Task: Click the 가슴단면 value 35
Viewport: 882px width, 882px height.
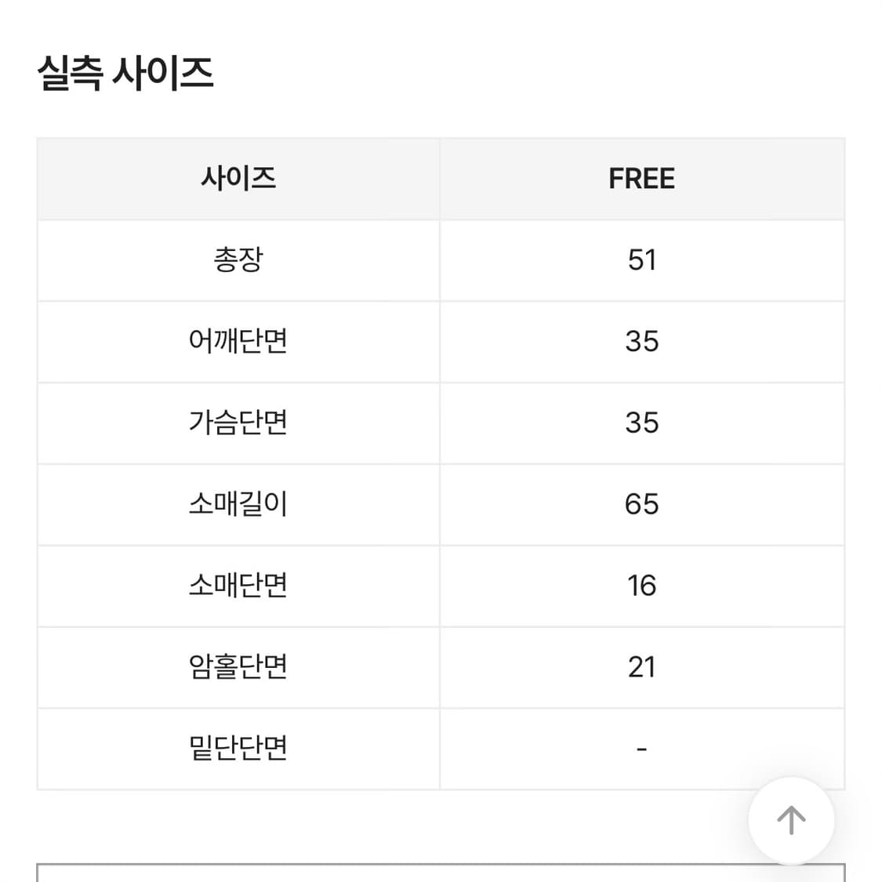Action: pos(642,423)
